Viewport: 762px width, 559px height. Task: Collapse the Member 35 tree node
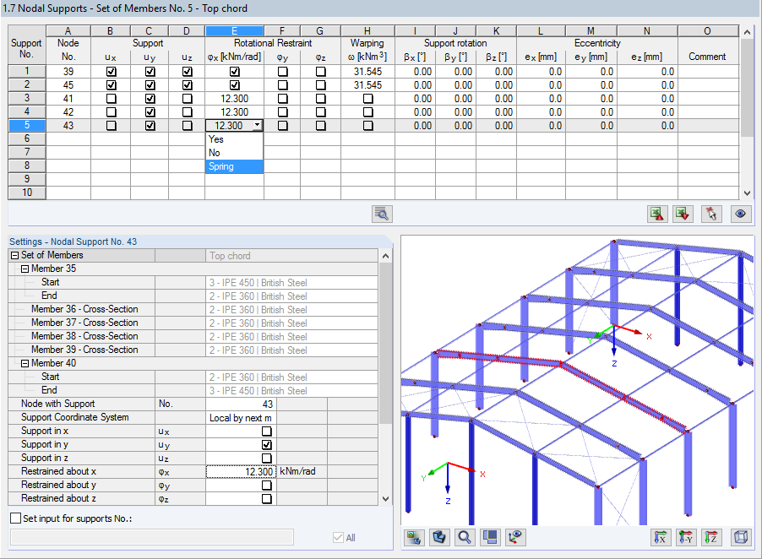[x=24, y=269]
